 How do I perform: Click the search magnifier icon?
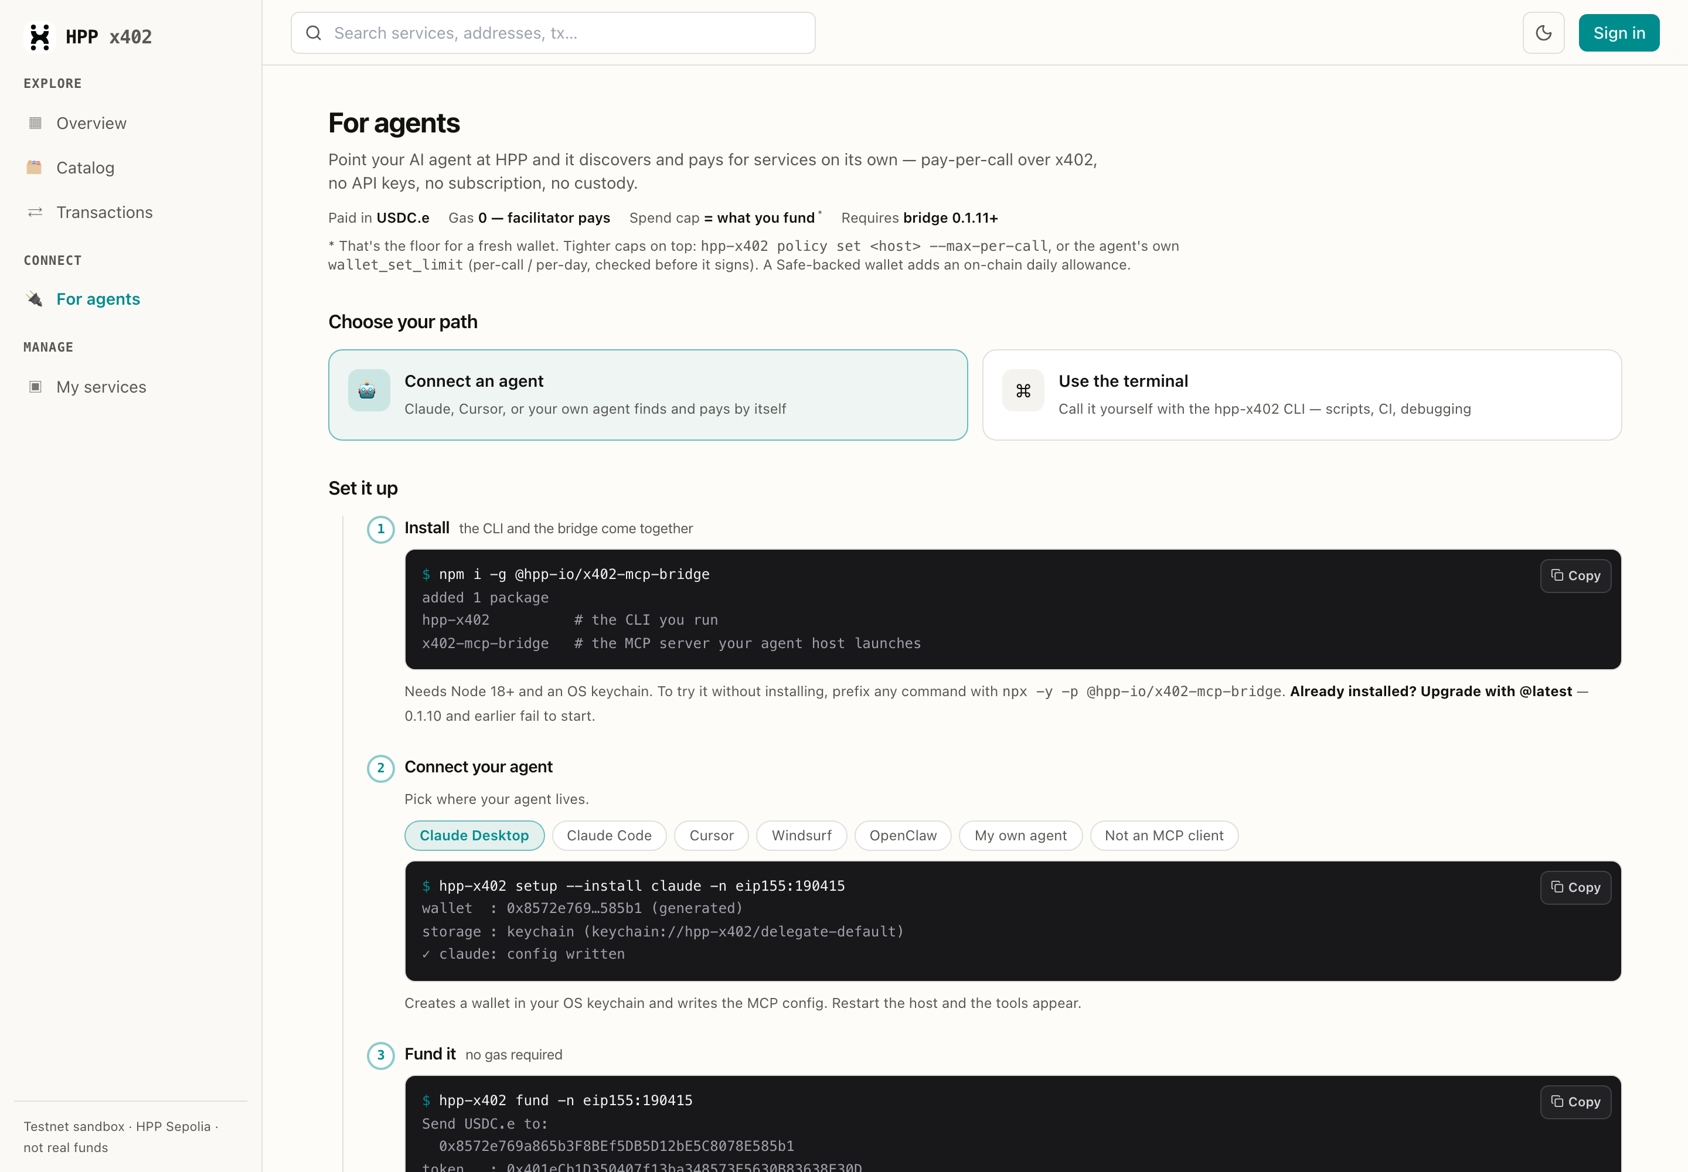(314, 33)
